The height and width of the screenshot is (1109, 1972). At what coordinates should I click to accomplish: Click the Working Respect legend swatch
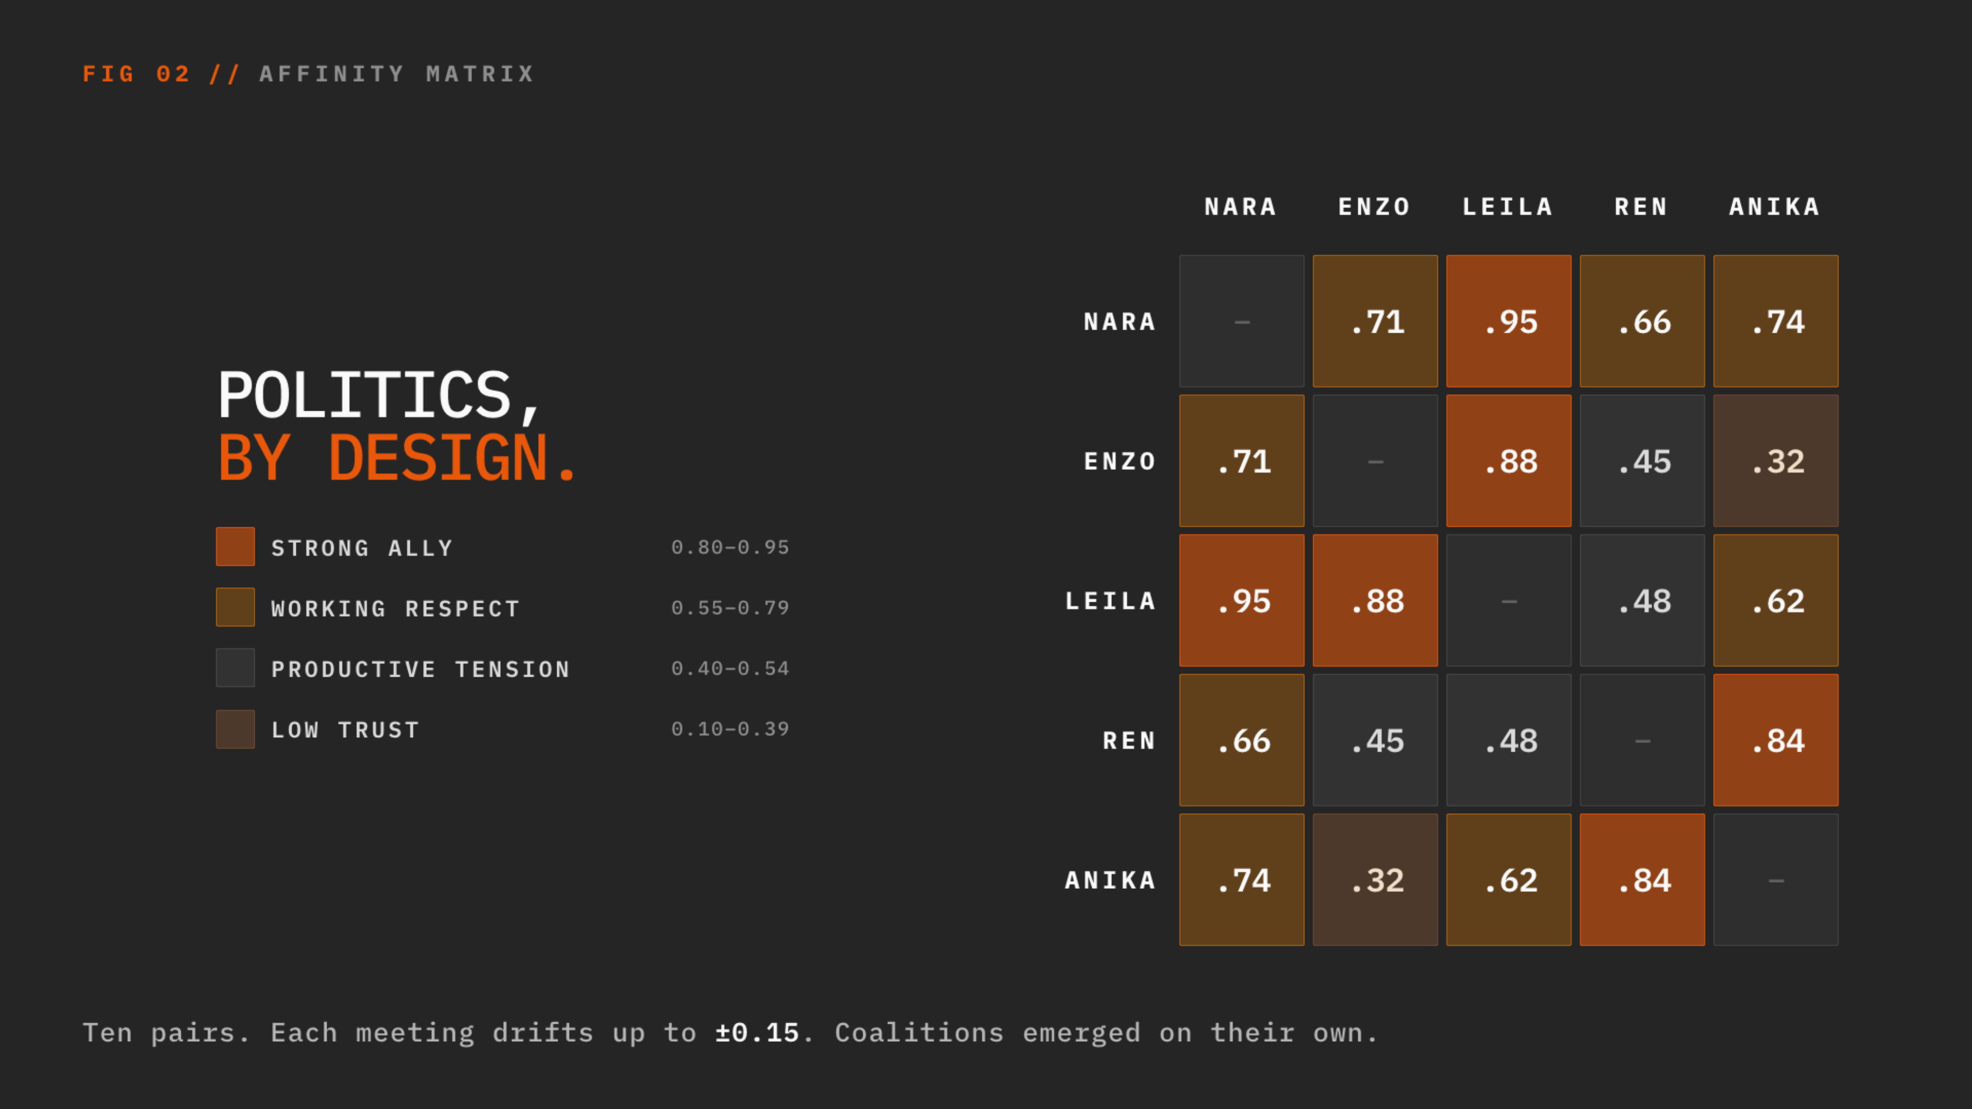pos(235,607)
